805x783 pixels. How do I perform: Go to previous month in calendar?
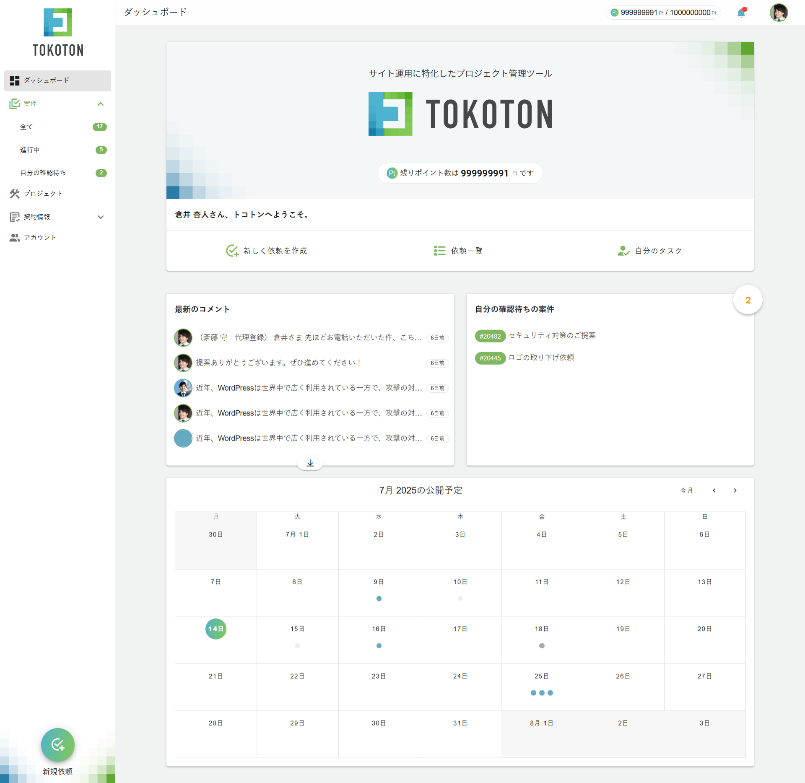714,490
